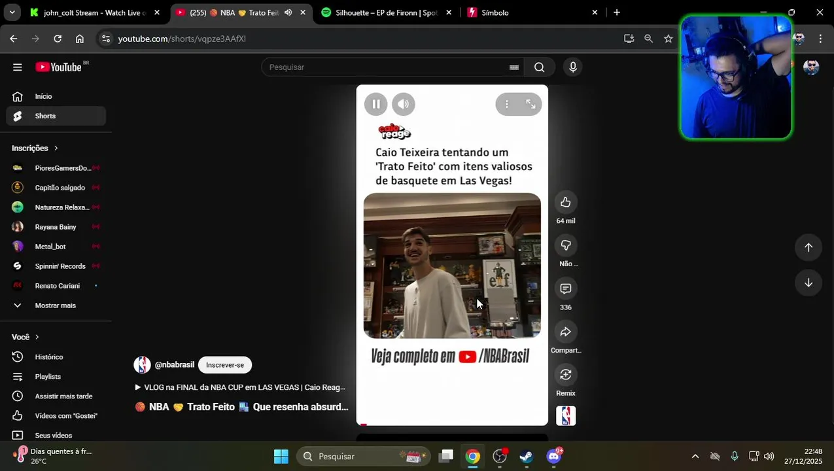834x471 pixels.
Task: Click the Windows taskbar Pesquisar search box
Action: pyautogui.click(x=364, y=457)
